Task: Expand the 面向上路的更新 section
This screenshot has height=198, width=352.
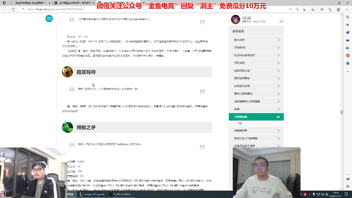Action: point(256,94)
